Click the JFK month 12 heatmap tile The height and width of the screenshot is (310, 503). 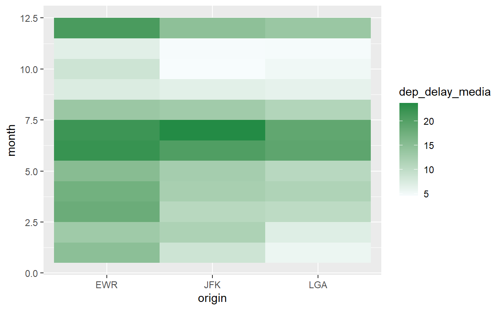click(x=212, y=28)
